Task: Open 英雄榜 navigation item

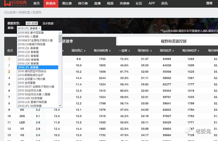Action: tap(125, 3)
